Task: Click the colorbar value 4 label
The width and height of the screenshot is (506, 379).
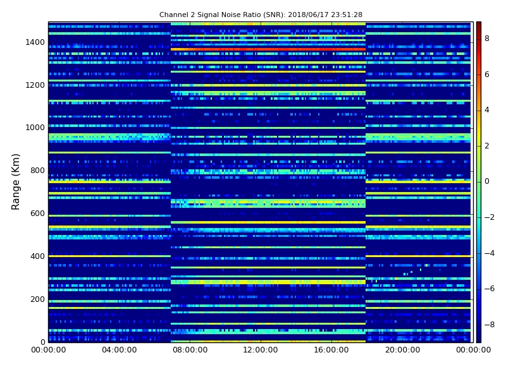Action: click(487, 110)
